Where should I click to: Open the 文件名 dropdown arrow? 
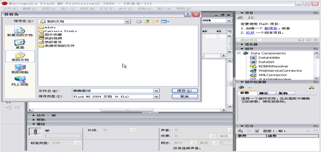(156, 91)
